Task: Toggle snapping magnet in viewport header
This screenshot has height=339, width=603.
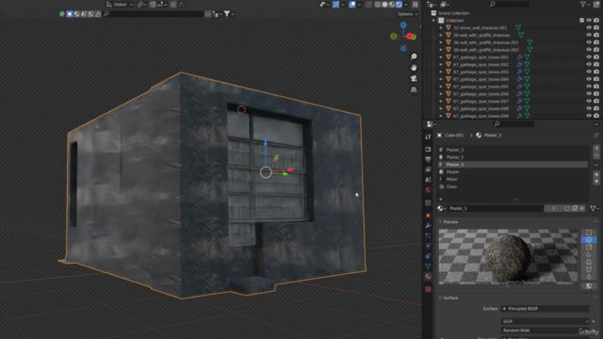Action: click(153, 4)
